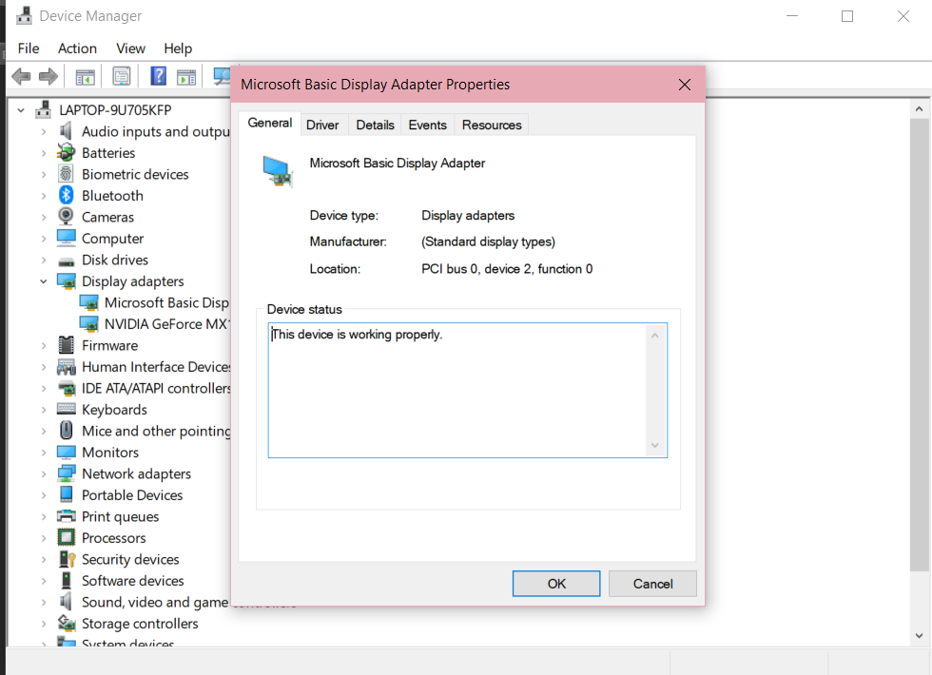Expand the Processors category arrow

point(44,538)
